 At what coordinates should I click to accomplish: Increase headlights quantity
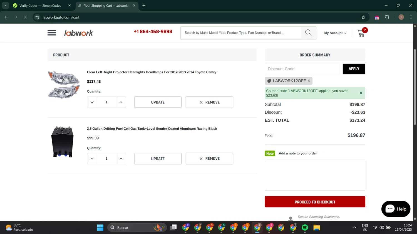tap(121, 102)
